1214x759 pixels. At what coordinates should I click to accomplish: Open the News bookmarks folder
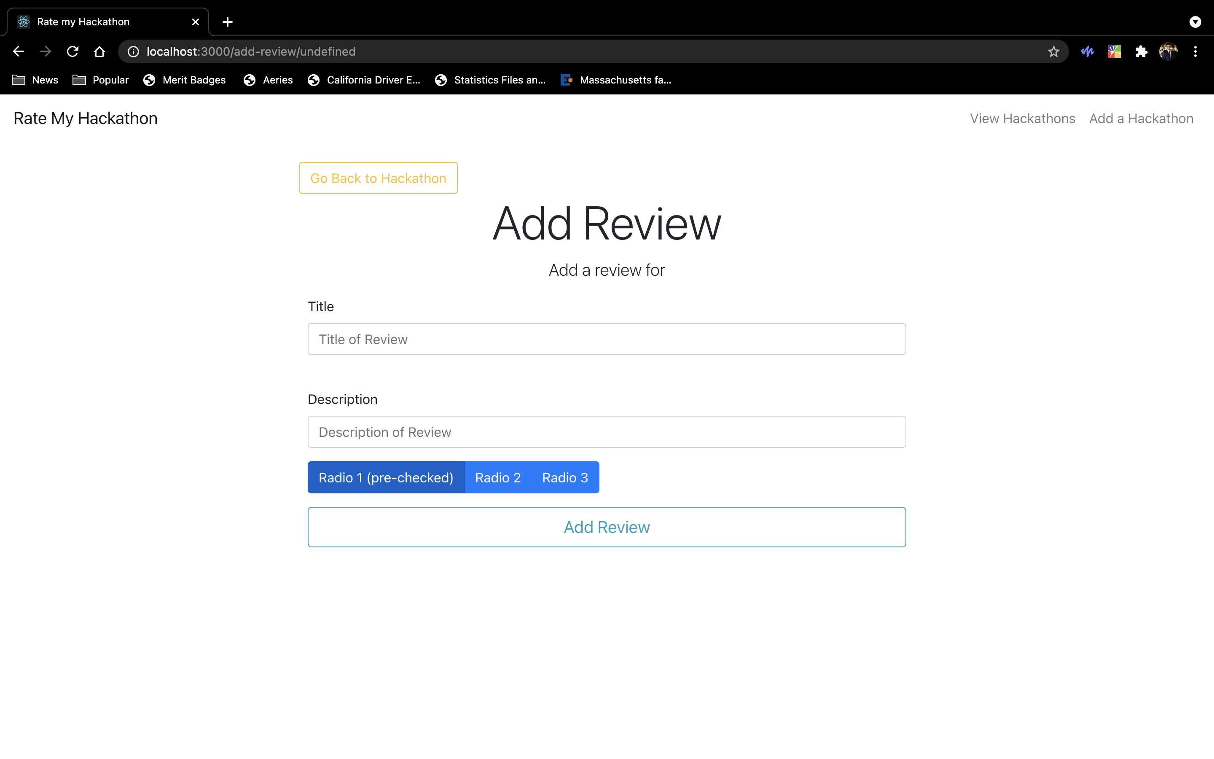[x=35, y=80]
